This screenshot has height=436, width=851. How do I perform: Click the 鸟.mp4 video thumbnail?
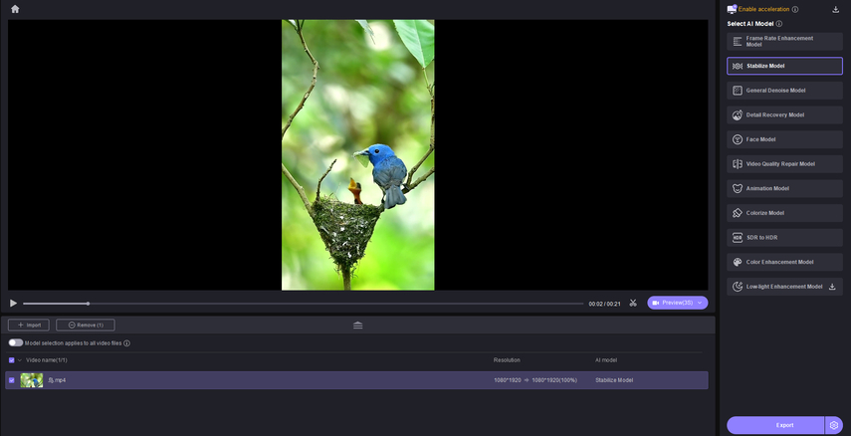32,380
